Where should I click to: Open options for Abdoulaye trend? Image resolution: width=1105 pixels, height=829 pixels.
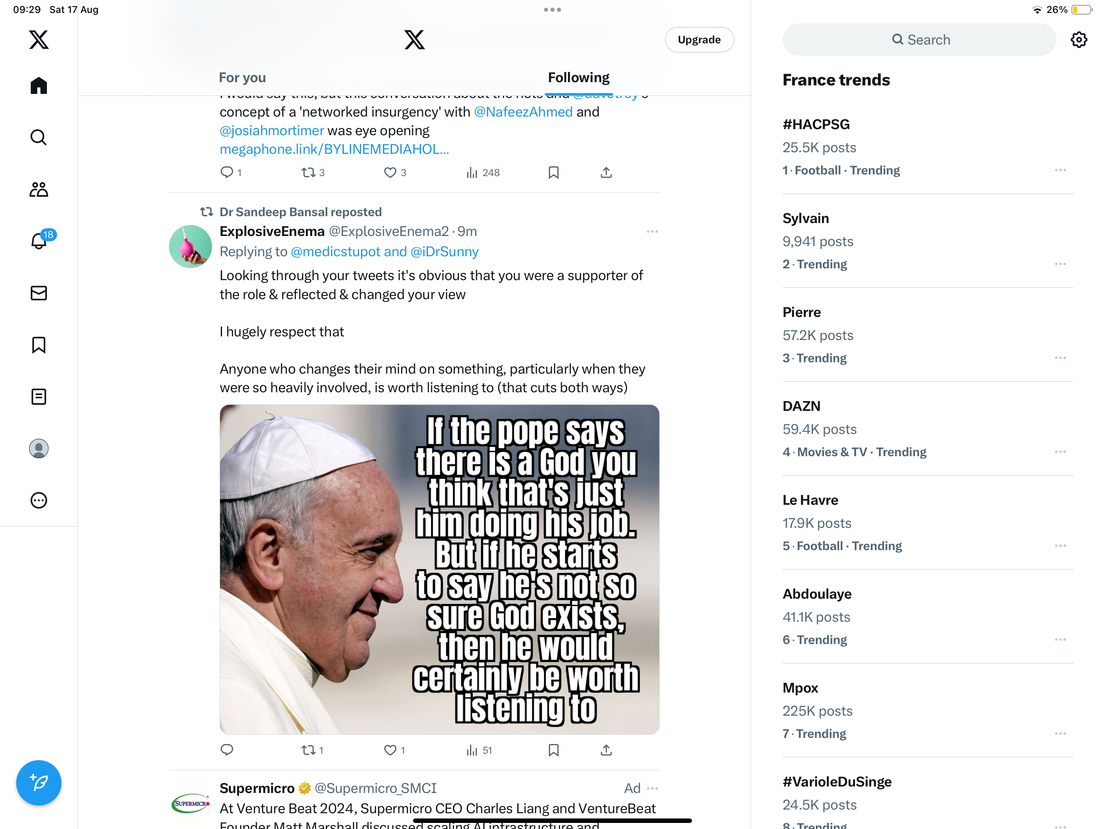tap(1060, 640)
